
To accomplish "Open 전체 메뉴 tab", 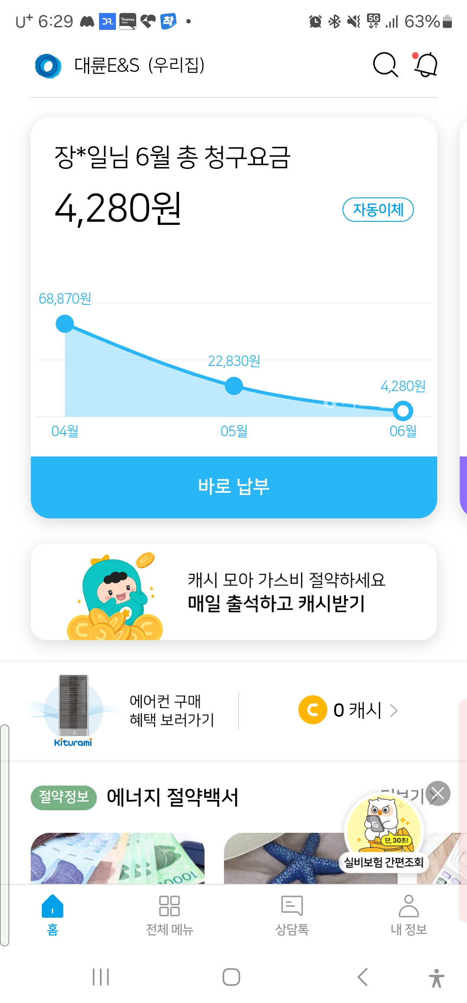I will (170, 915).
